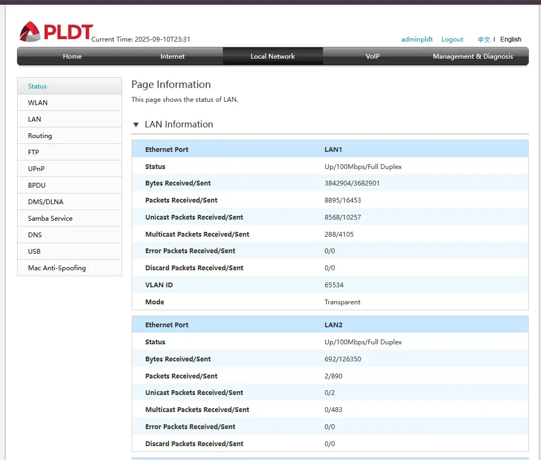The width and height of the screenshot is (541, 460).
Task: Click the Logout link
Action: click(x=452, y=39)
